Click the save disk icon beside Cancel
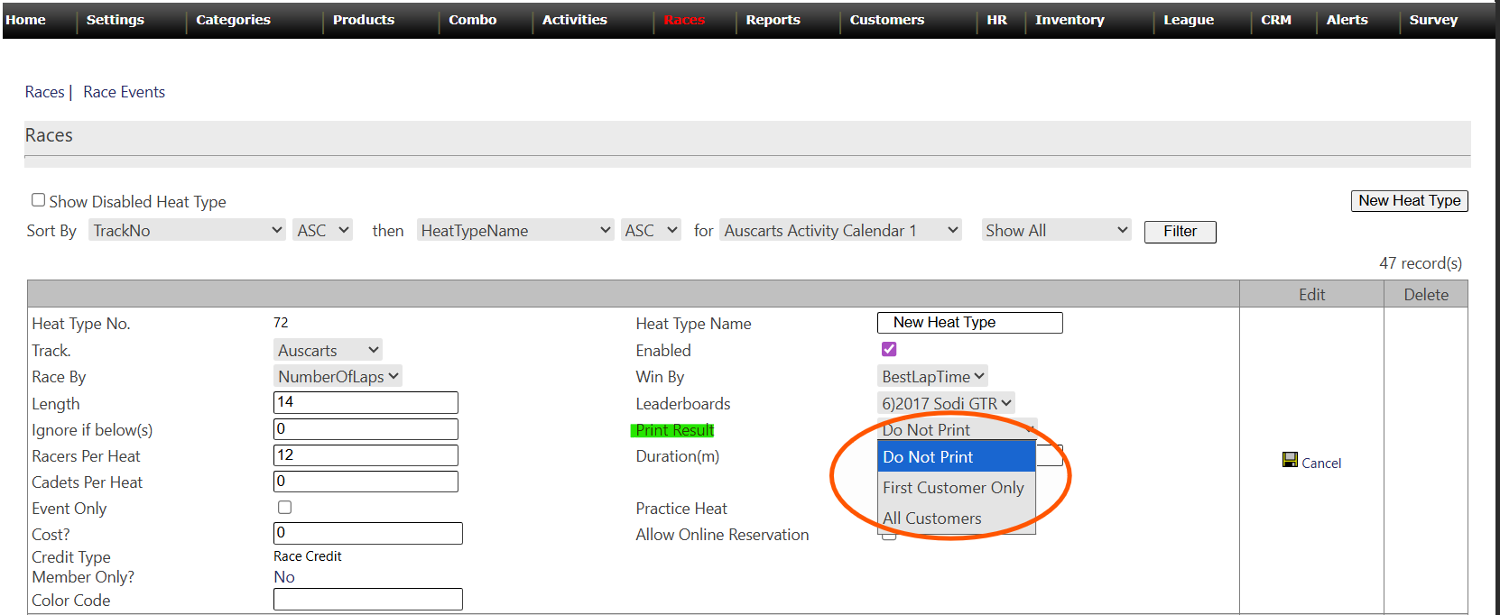 [1289, 460]
